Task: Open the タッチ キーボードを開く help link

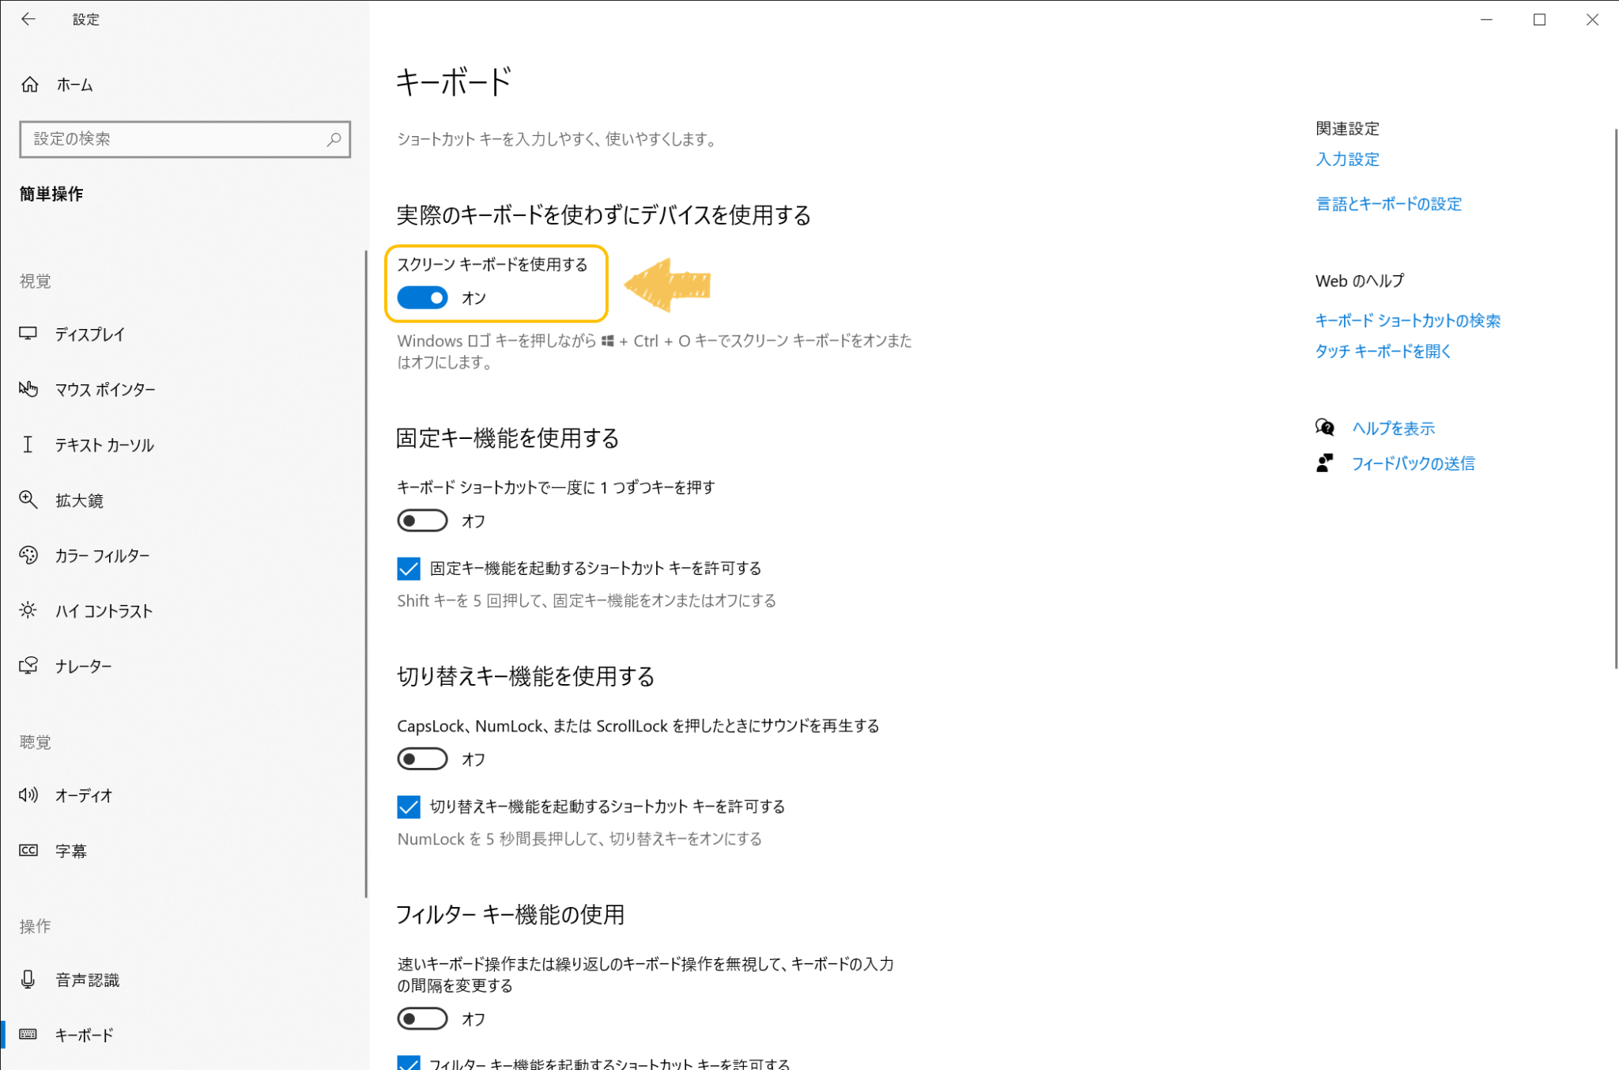Action: pyautogui.click(x=1383, y=351)
